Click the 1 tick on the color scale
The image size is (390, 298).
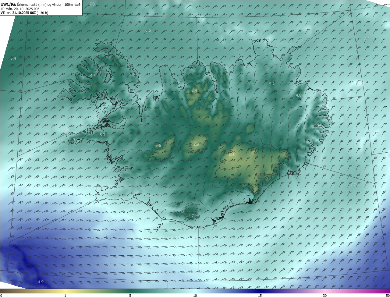(x=65, y=296)
